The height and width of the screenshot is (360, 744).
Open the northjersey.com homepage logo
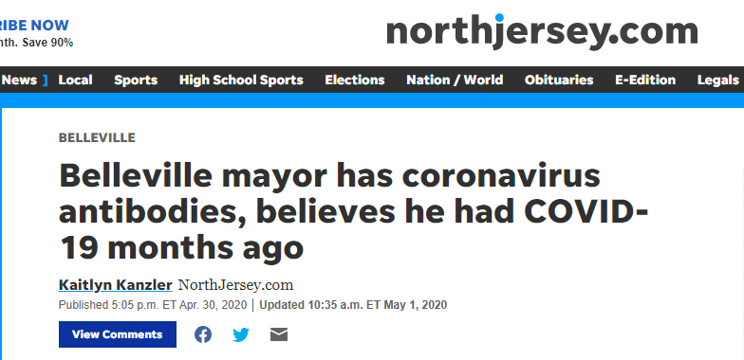(542, 31)
